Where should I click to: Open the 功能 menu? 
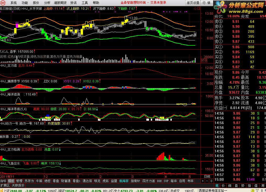(25, 3)
